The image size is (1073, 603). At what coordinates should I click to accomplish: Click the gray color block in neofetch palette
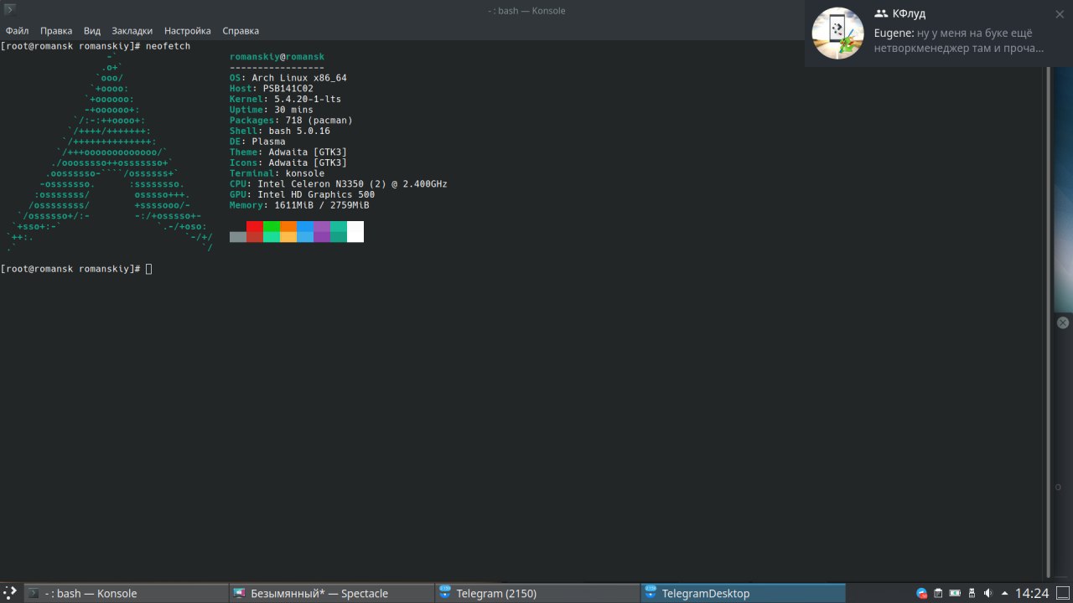(x=237, y=237)
